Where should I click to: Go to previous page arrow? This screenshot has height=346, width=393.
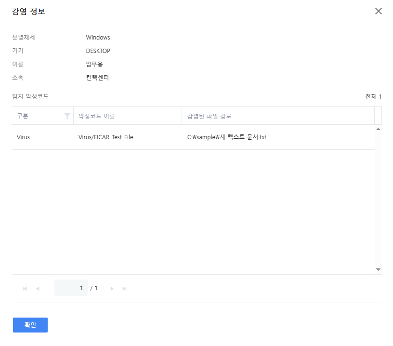[x=38, y=289]
